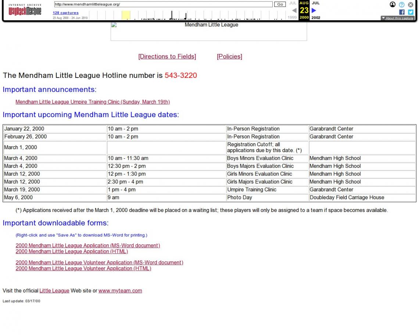Open Directions to Fields link

pyautogui.click(x=167, y=56)
